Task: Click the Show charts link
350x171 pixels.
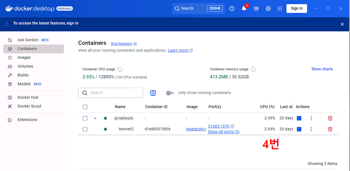Action: pyautogui.click(x=322, y=69)
